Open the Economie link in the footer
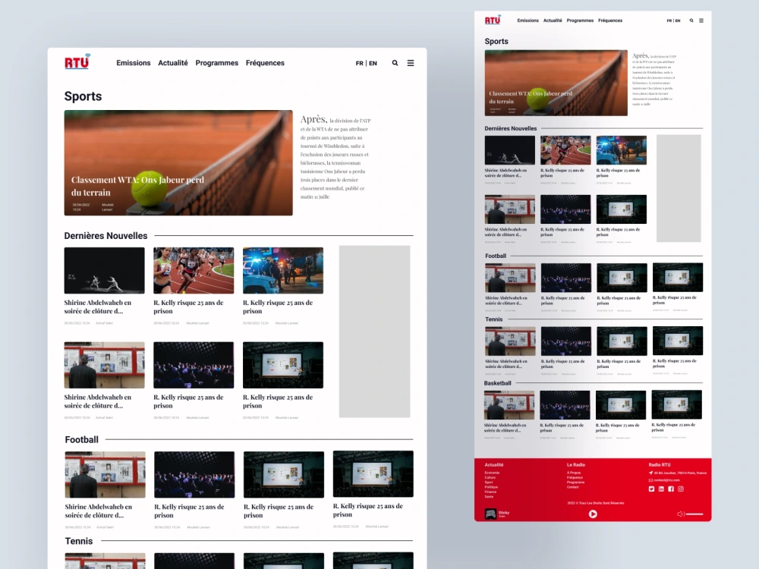 [x=492, y=473]
